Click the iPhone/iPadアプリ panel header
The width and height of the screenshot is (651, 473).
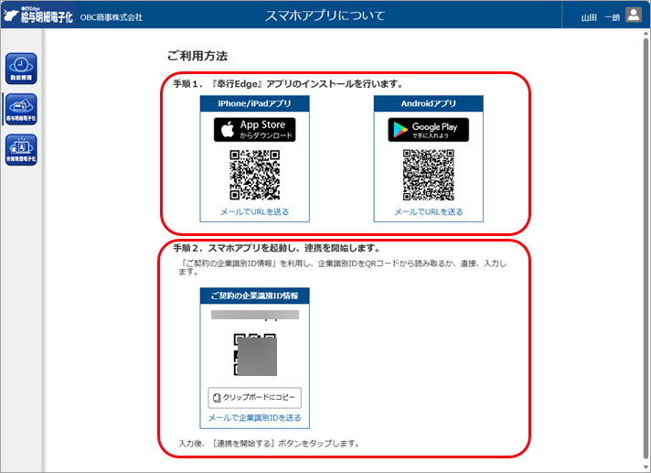pos(254,103)
